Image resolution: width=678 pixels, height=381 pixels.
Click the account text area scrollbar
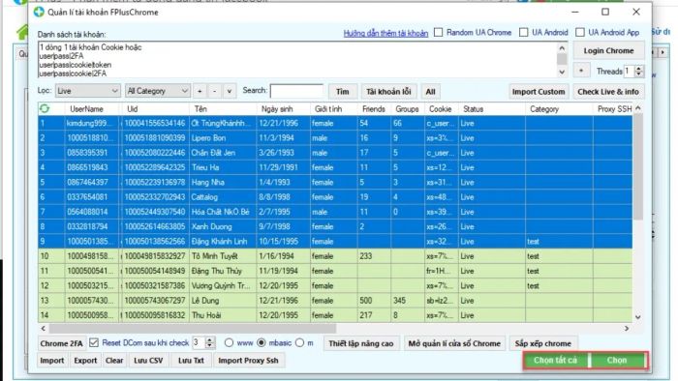click(562, 60)
